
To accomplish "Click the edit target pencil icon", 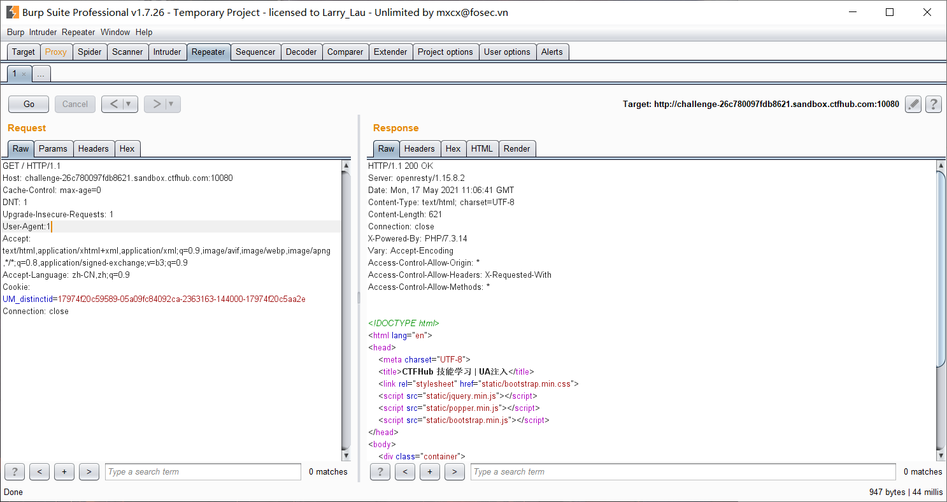I will [913, 104].
